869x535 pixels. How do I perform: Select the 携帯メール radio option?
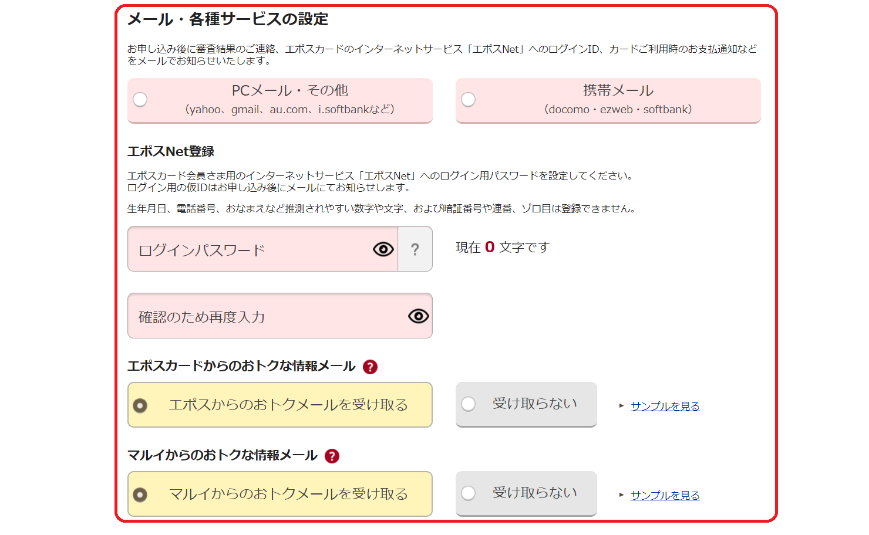pos(608,100)
